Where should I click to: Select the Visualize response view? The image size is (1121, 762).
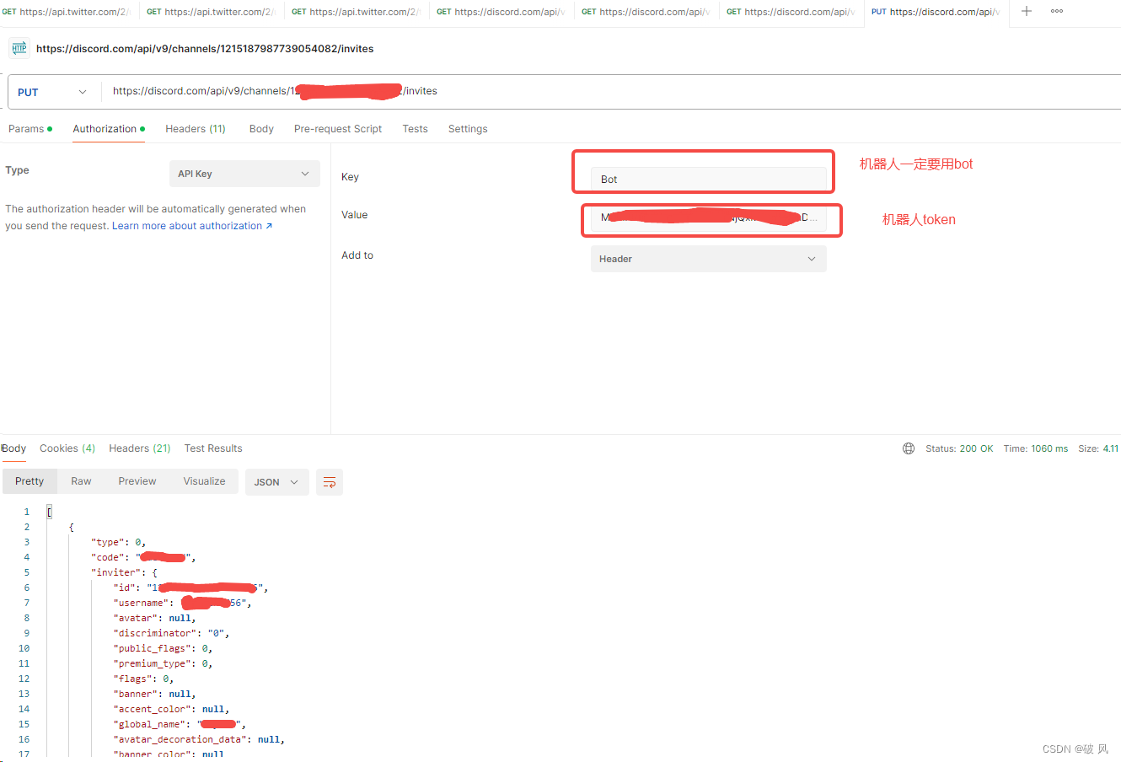204,481
